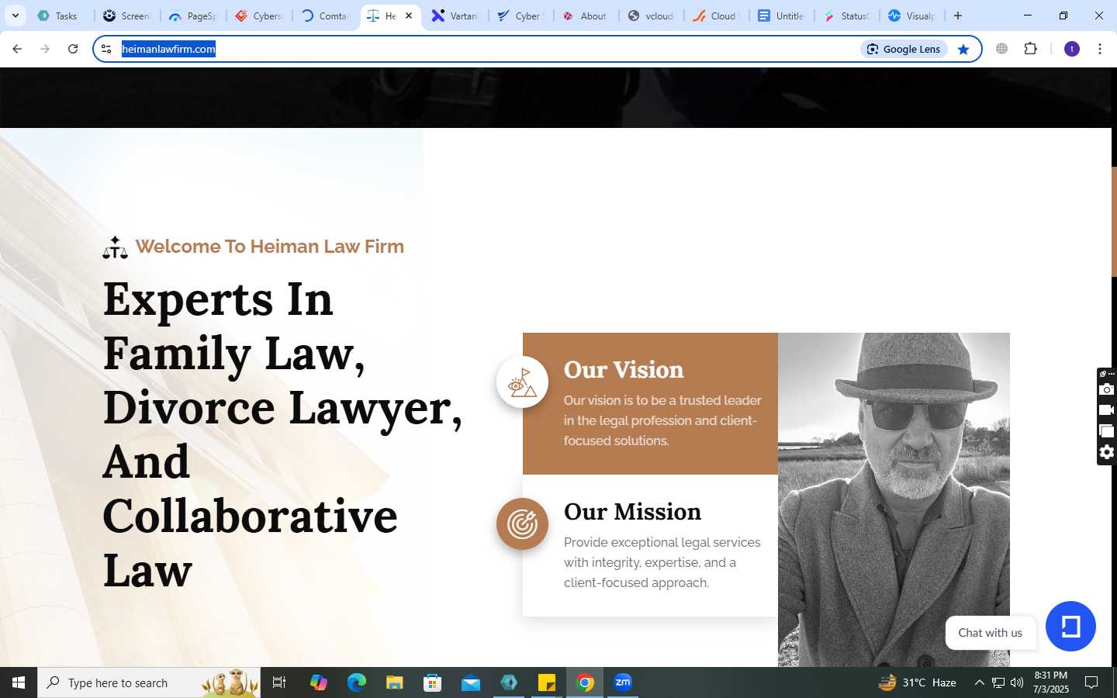This screenshot has height=698, width=1117.
Task: Go back to previous page
Action: pyautogui.click(x=17, y=49)
